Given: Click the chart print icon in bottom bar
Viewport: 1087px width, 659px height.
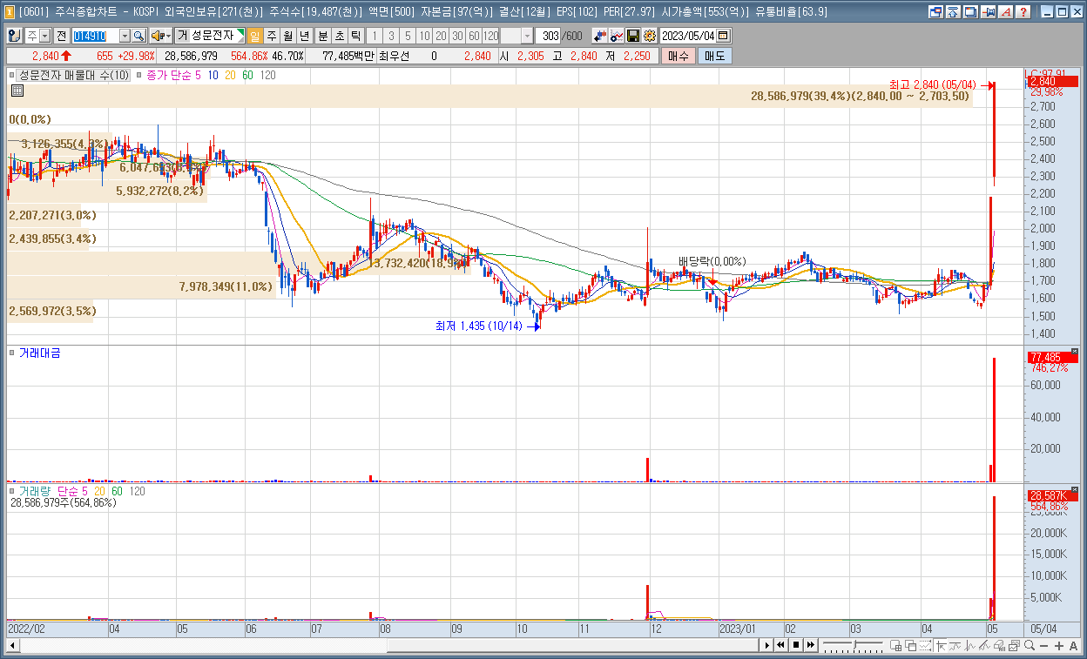Looking at the screenshot, I should click(999, 645).
